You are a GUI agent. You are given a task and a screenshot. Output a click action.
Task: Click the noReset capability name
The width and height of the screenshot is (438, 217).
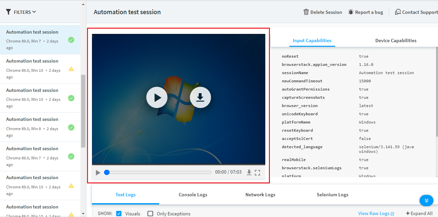tap(290, 56)
